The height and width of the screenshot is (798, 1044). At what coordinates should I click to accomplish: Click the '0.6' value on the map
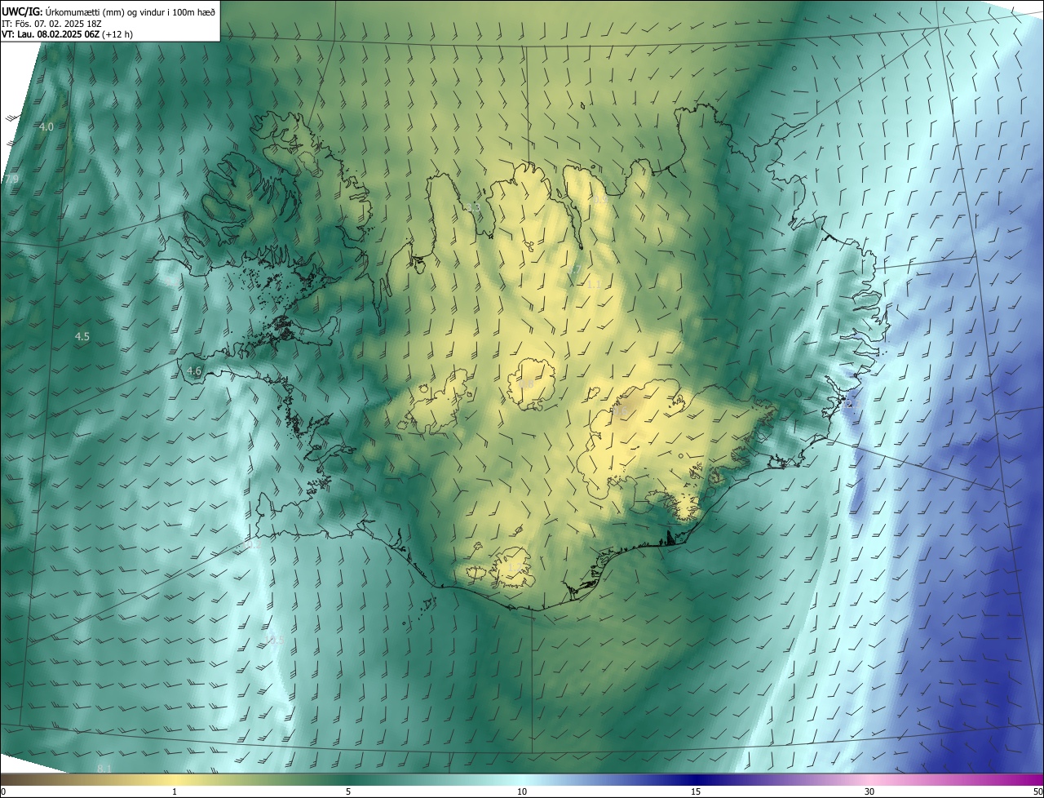[620, 412]
